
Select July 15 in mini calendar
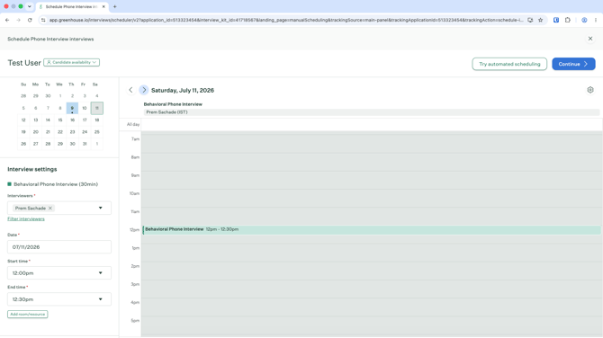pos(60,120)
